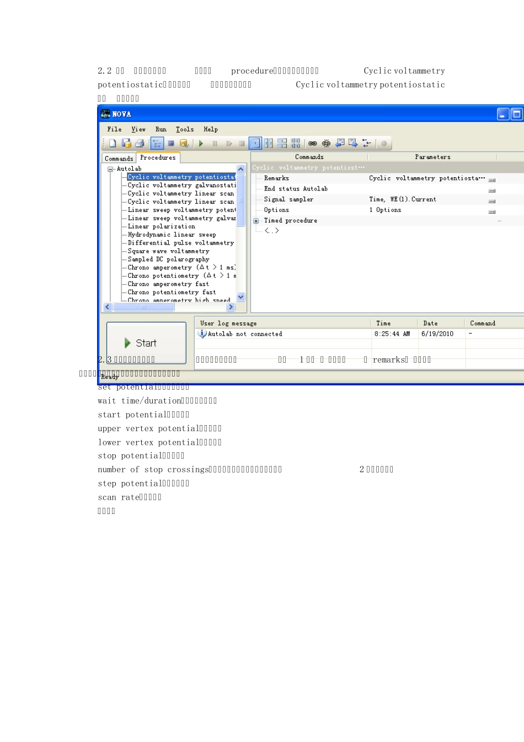
Task: Select Square wave voltammetry procedure
Action: (x=169, y=251)
